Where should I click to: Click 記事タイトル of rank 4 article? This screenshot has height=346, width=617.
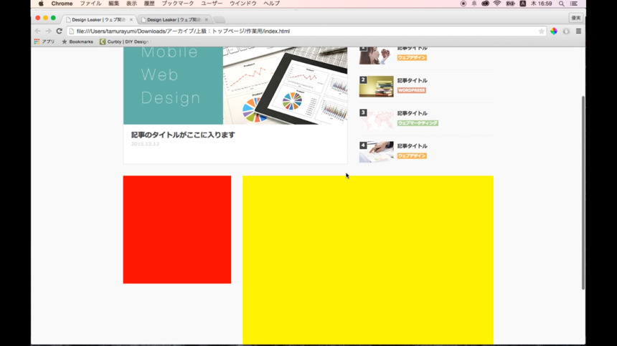[412, 145]
